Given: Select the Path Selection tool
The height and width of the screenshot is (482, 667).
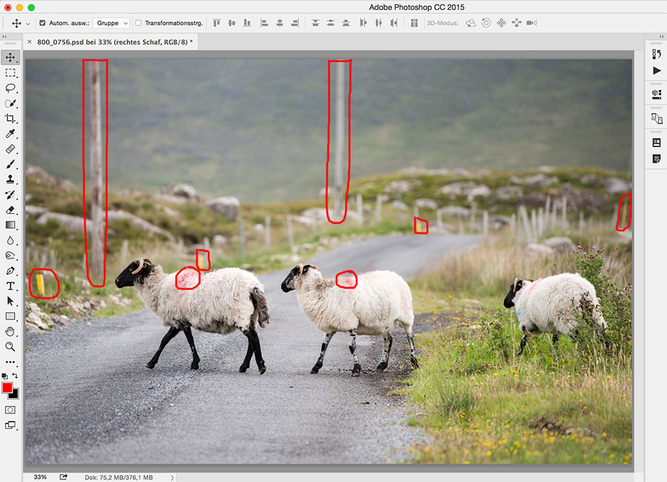Looking at the screenshot, I should point(10,301).
